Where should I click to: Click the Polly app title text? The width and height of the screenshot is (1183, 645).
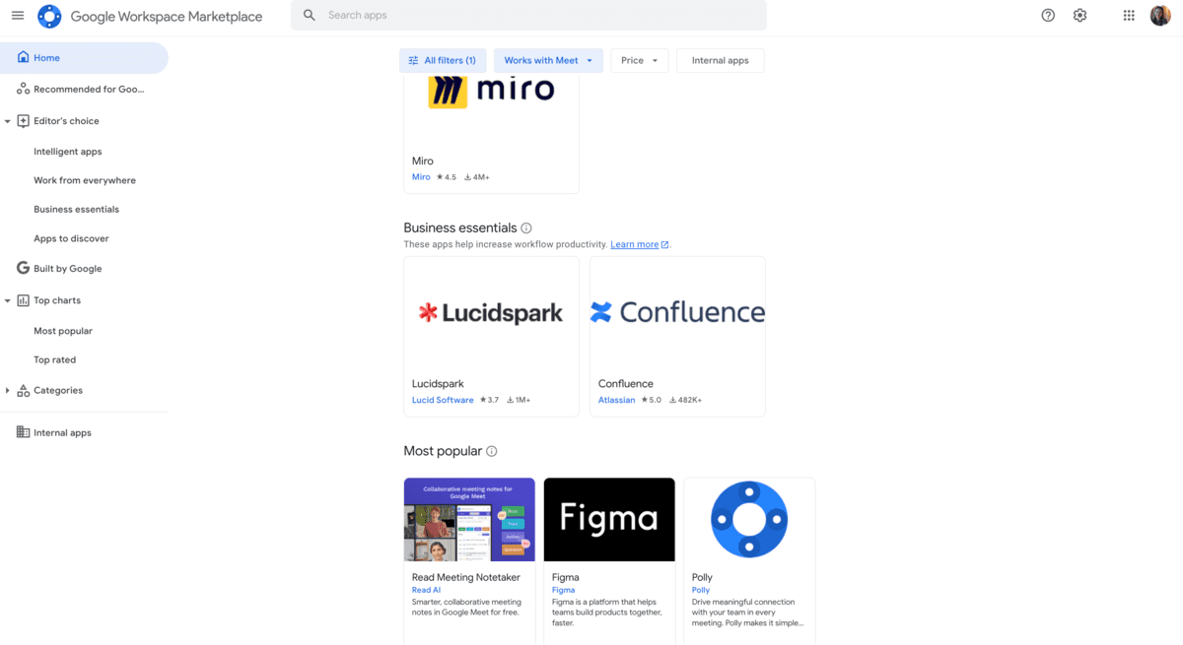pos(702,578)
